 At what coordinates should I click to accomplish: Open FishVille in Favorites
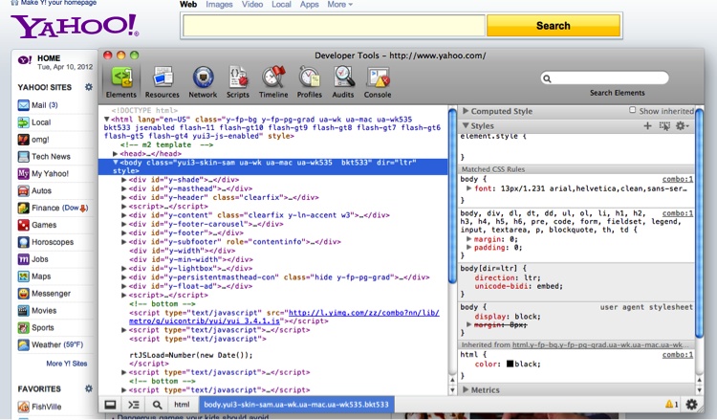(39, 407)
